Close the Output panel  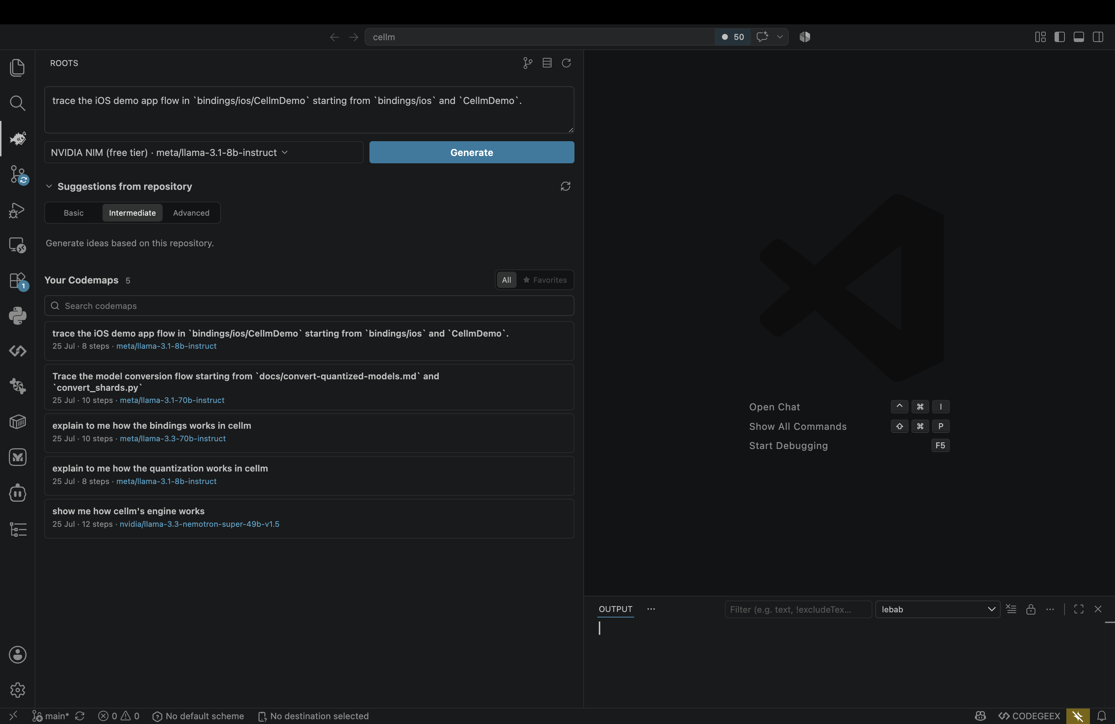[x=1098, y=609]
